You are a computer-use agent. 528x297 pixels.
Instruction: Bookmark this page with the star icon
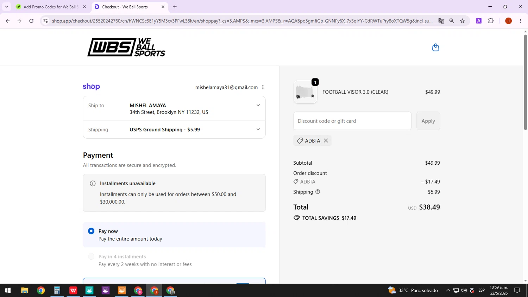pos(462,21)
